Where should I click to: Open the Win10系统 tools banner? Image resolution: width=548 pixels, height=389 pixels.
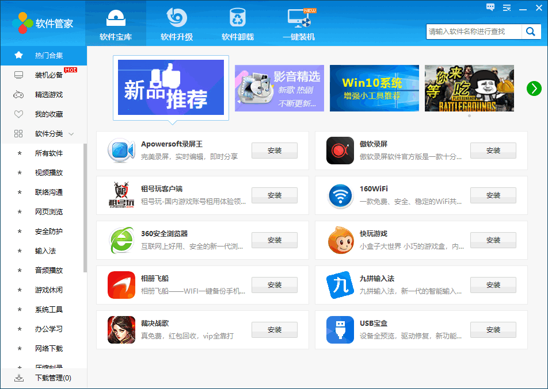click(x=374, y=88)
